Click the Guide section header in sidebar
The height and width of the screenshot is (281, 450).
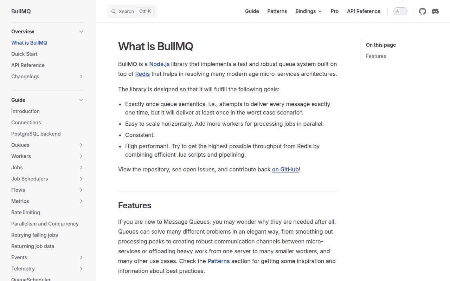(18, 100)
